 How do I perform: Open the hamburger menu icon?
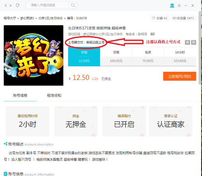179,5
